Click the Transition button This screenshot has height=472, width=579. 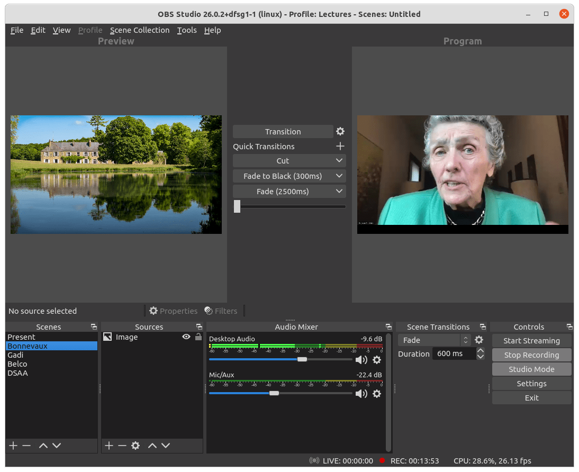(283, 131)
